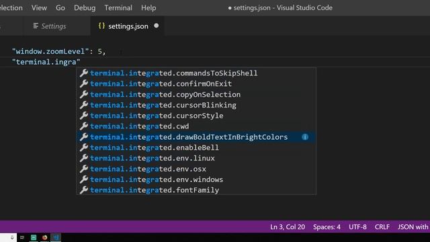430x242 pixels.
Task: Click the Settings tab list icon
Action: (36, 26)
